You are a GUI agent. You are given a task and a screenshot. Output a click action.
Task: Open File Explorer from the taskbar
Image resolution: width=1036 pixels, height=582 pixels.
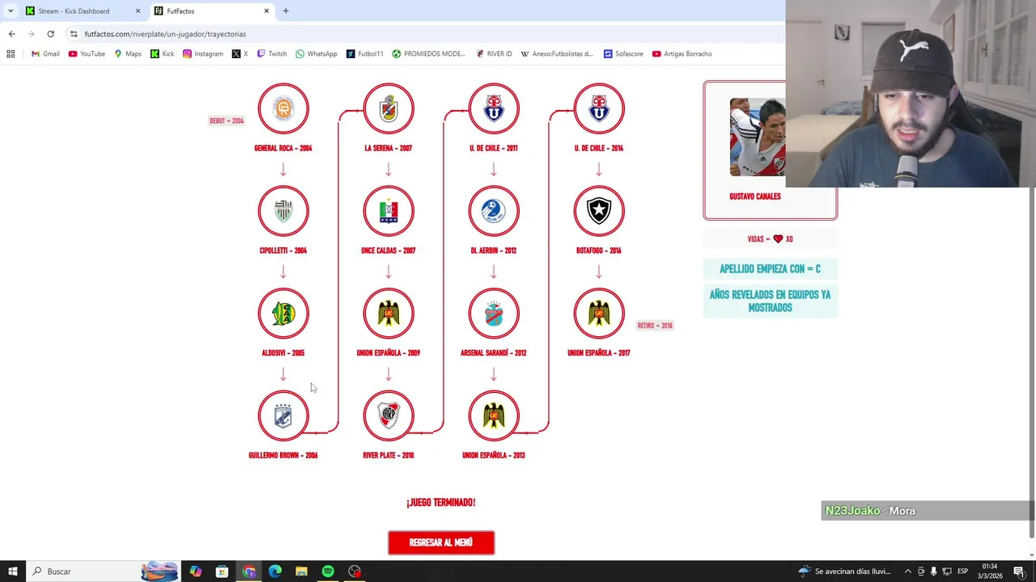click(x=301, y=571)
